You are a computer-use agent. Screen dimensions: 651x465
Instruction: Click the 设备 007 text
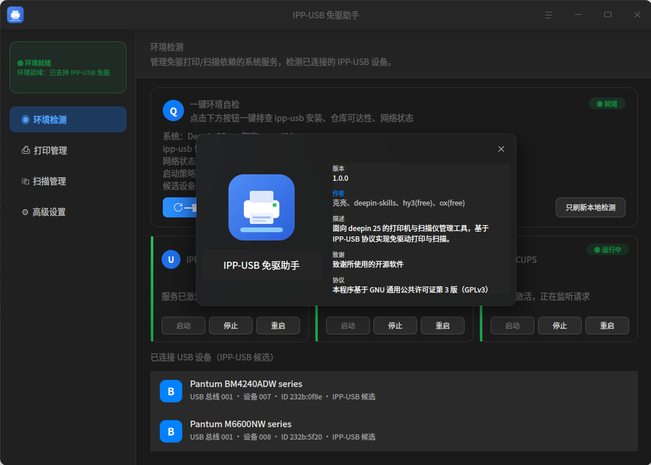tap(257, 396)
